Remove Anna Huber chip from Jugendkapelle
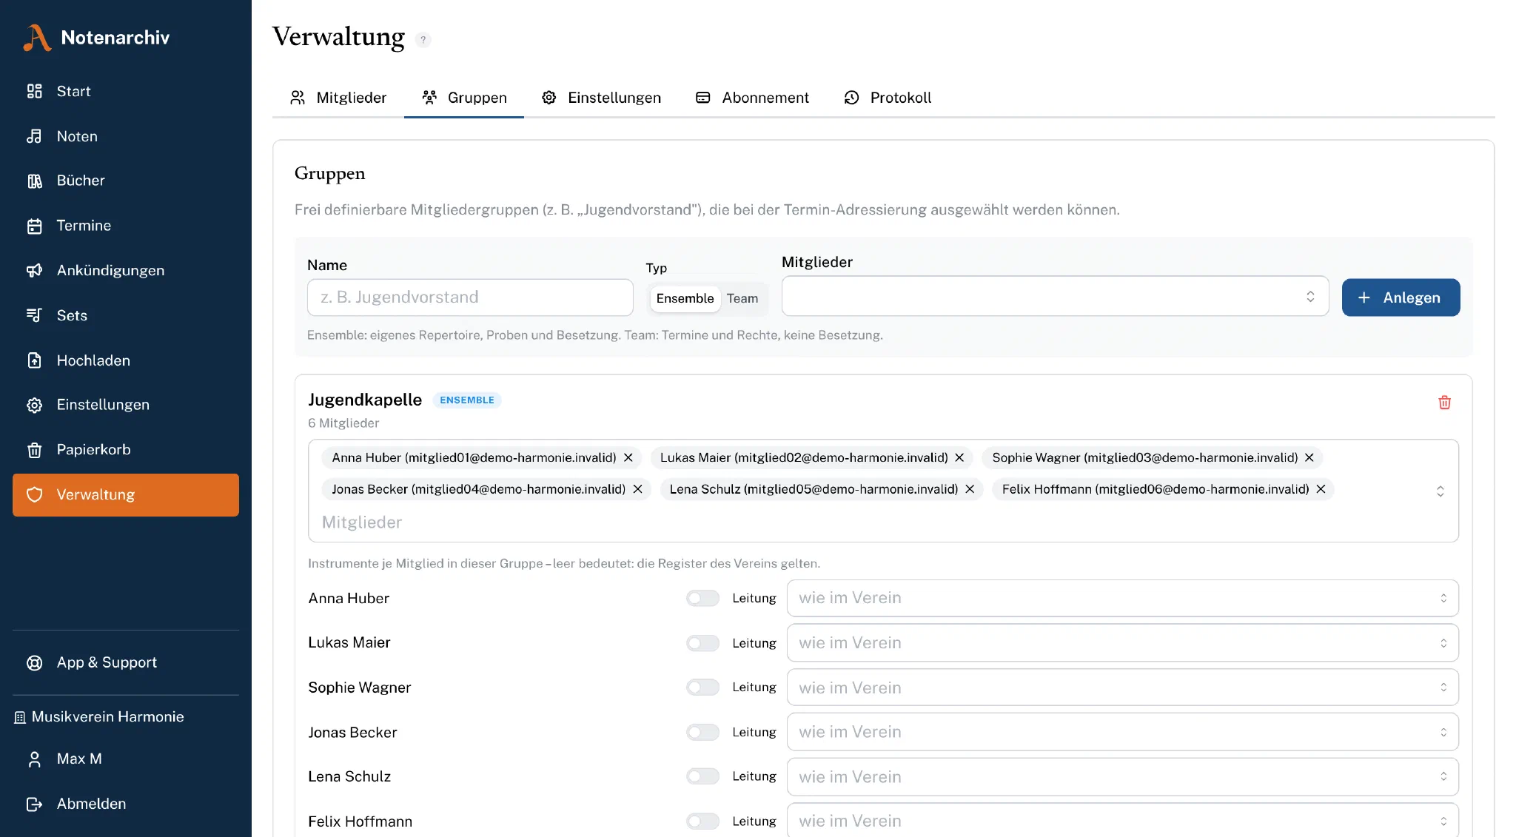This screenshot has height=837, width=1516. pyautogui.click(x=628, y=457)
